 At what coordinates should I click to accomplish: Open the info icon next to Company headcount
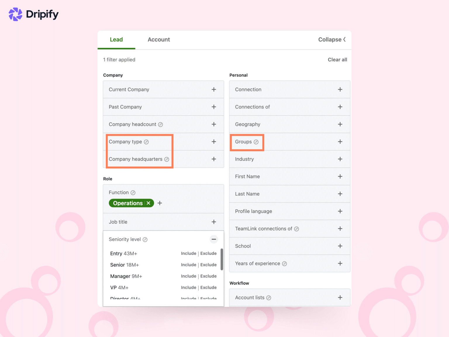coord(160,124)
